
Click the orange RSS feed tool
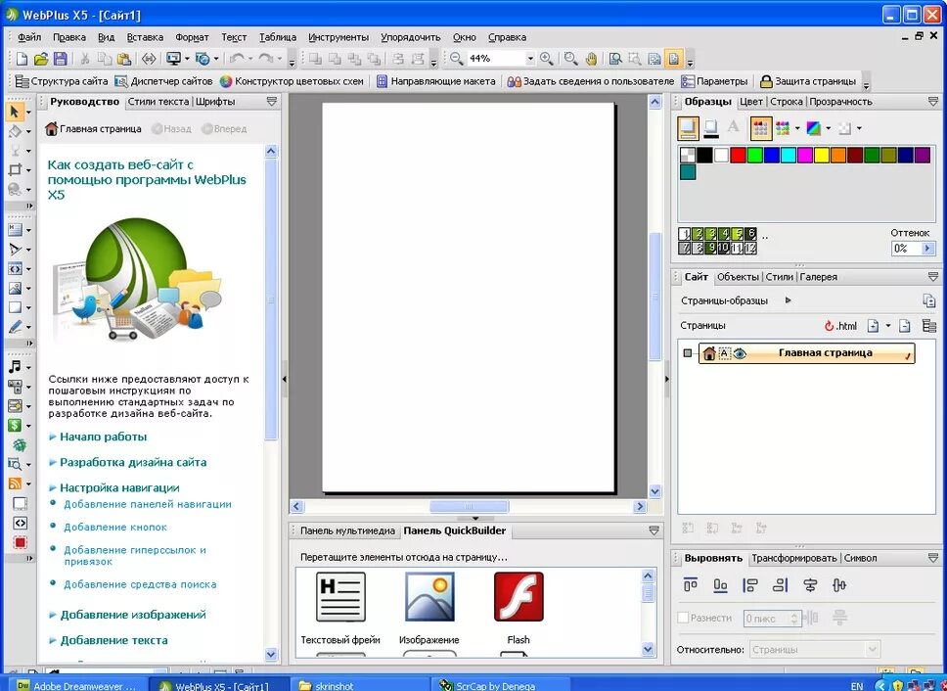pos(15,484)
